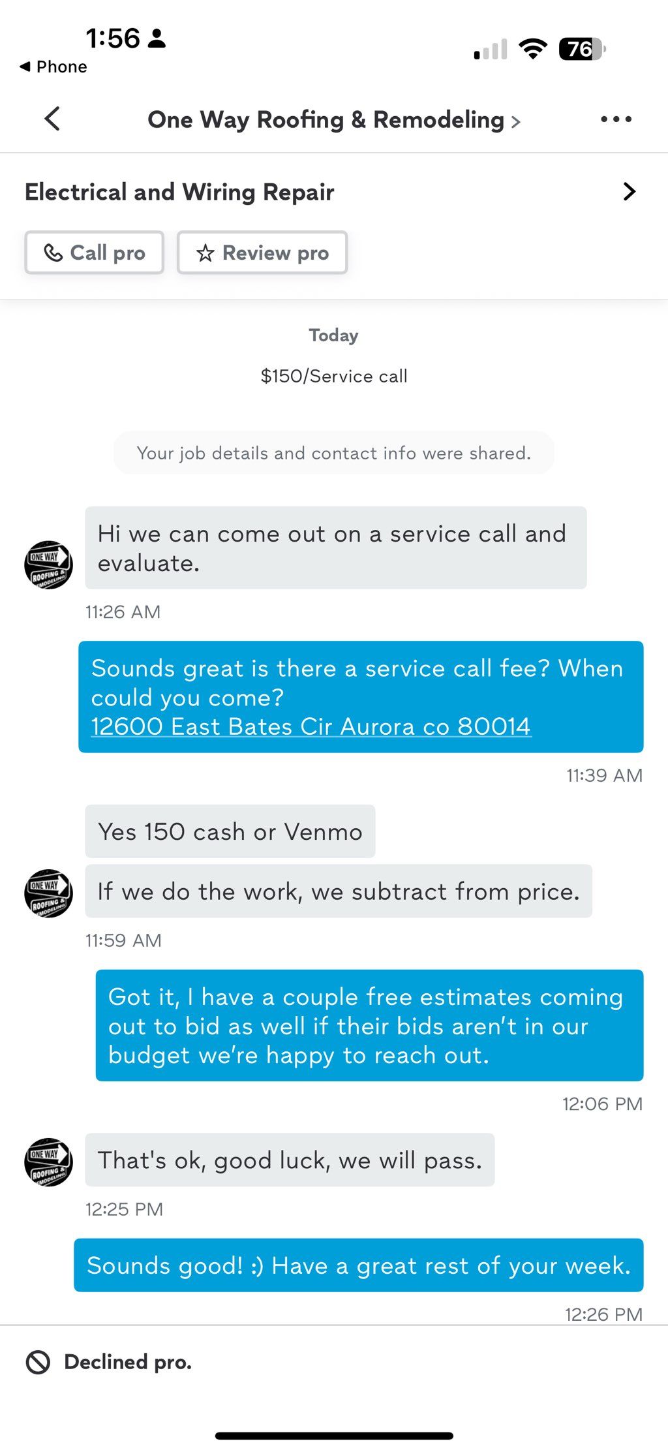
Task: Tap the phone icon in Call pro
Action: pos(53,253)
